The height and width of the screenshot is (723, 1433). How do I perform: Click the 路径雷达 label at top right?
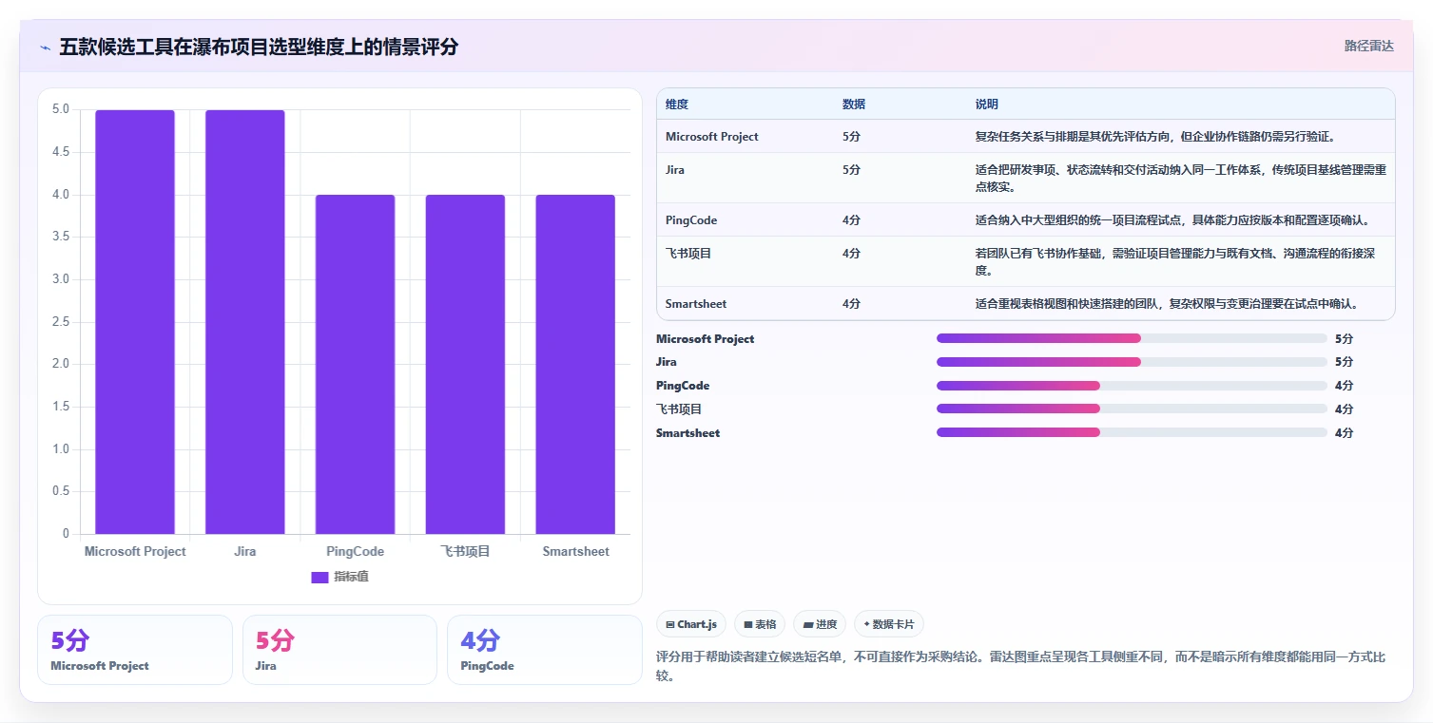(x=1368, y=46)
